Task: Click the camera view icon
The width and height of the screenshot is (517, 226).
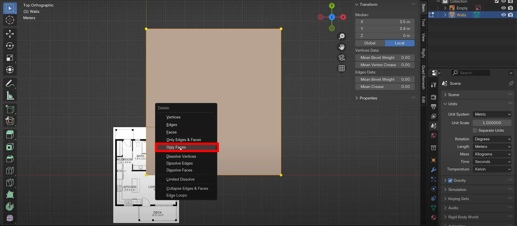Action: [342, 58]
